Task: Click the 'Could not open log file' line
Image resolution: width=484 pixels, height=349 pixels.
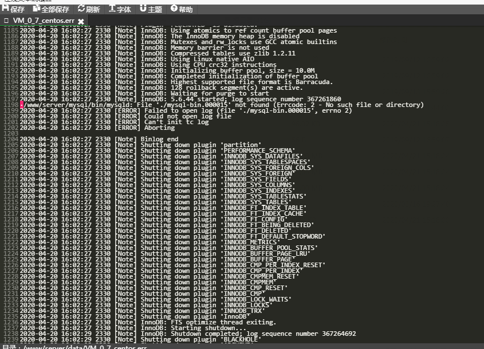Action: 125,116
